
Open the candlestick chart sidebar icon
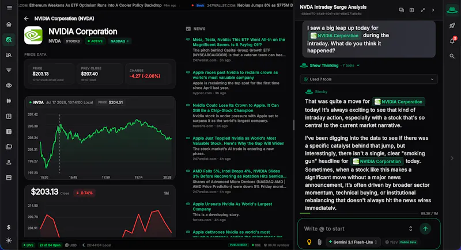tap(9, 101)
